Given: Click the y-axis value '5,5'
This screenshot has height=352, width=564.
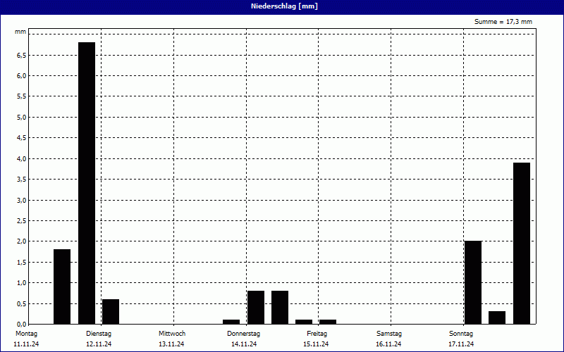Looking at the screenshot, I should [x=22, y=96].
